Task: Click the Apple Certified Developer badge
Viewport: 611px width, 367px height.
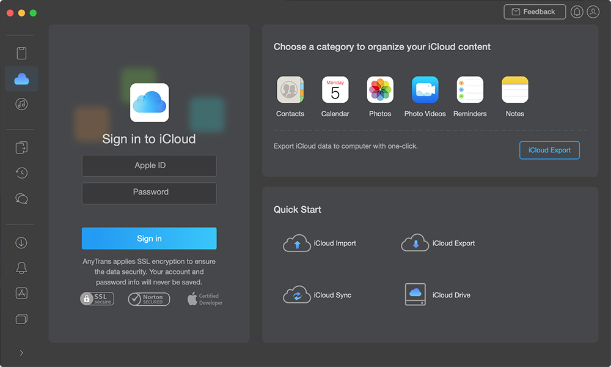Action: [x=205, y=299]
